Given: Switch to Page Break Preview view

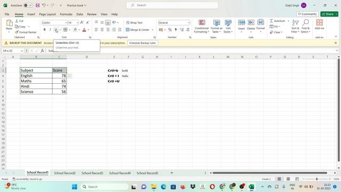Looking at the screenshot, I should click(297, 179).
